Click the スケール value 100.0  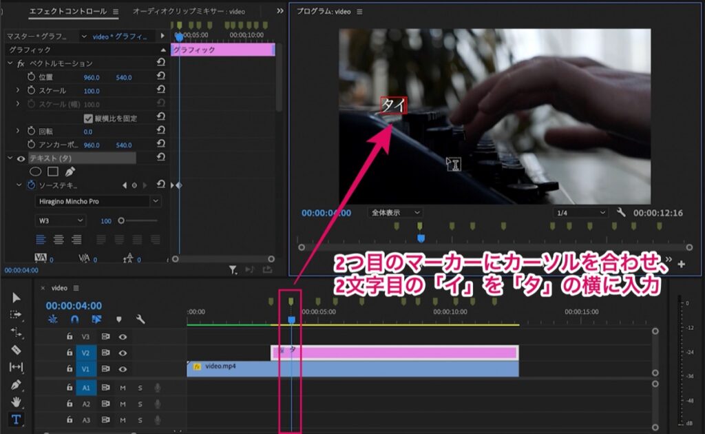point(92,91)
